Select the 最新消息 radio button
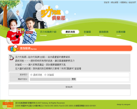This screenshot has width=137, height=109. [x=31, y=75]
